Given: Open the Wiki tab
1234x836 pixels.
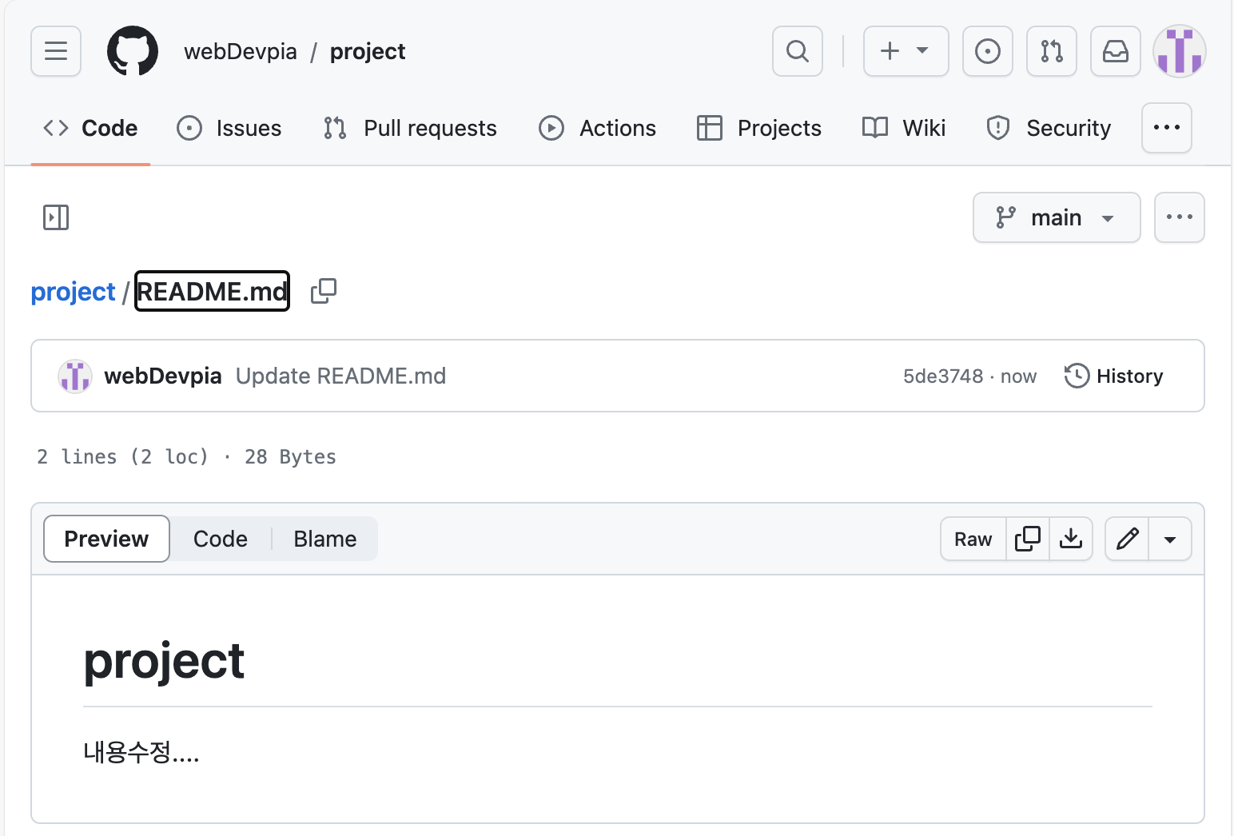Looking at the screenshot, I should point(903,128).
